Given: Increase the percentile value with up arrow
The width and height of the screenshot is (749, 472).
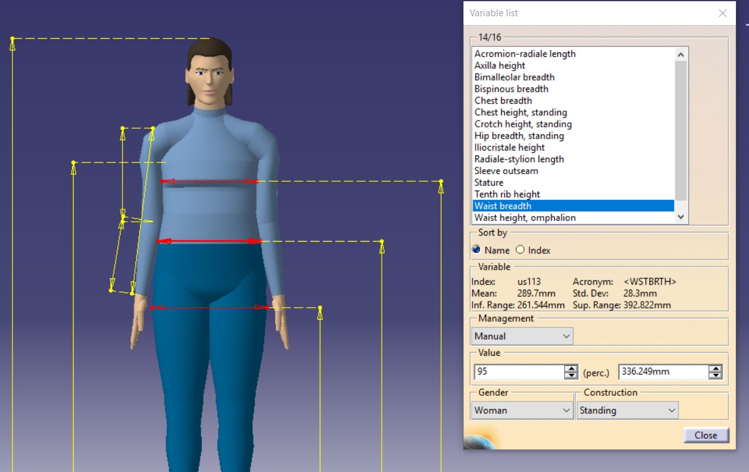Looking at the screenshot, I should pyautogui.click(x=571, y=368).
